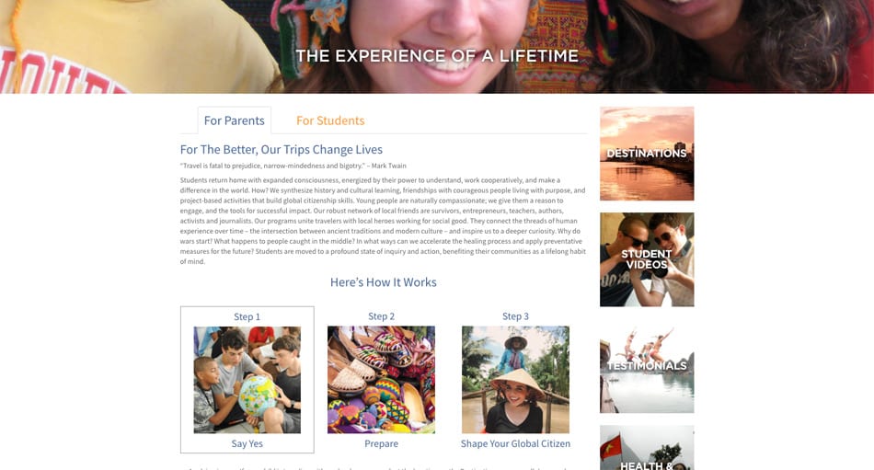The height and width of the screenshot is (470, 874).
Task: Click the Step 2 heading
Action: click(381, 316)
